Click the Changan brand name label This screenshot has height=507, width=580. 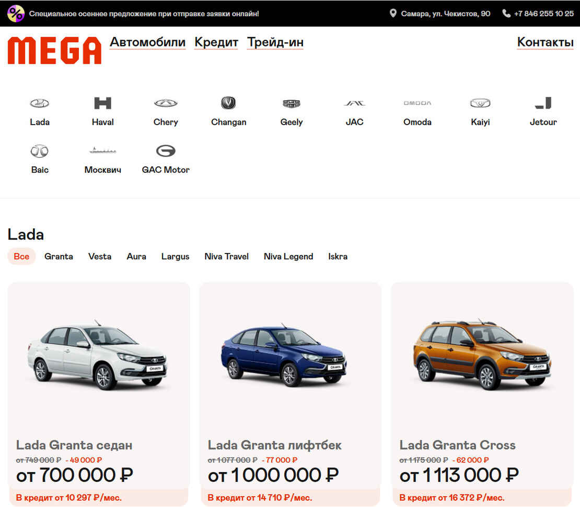[228, 122]
